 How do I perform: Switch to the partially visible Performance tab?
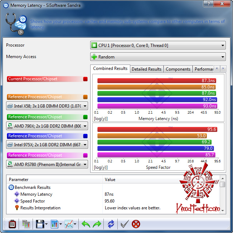[x=203, y=69]
